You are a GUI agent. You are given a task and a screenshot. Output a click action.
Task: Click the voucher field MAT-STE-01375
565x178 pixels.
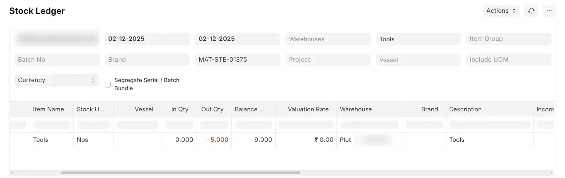238,60
